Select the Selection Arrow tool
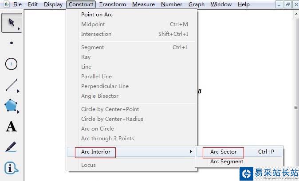The image size is (299, 181). (x=12, y=23)
